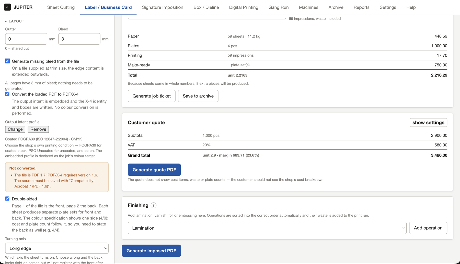
Task: Click the Grand total value 3,480.00
Action: click(x=439, y=155)
